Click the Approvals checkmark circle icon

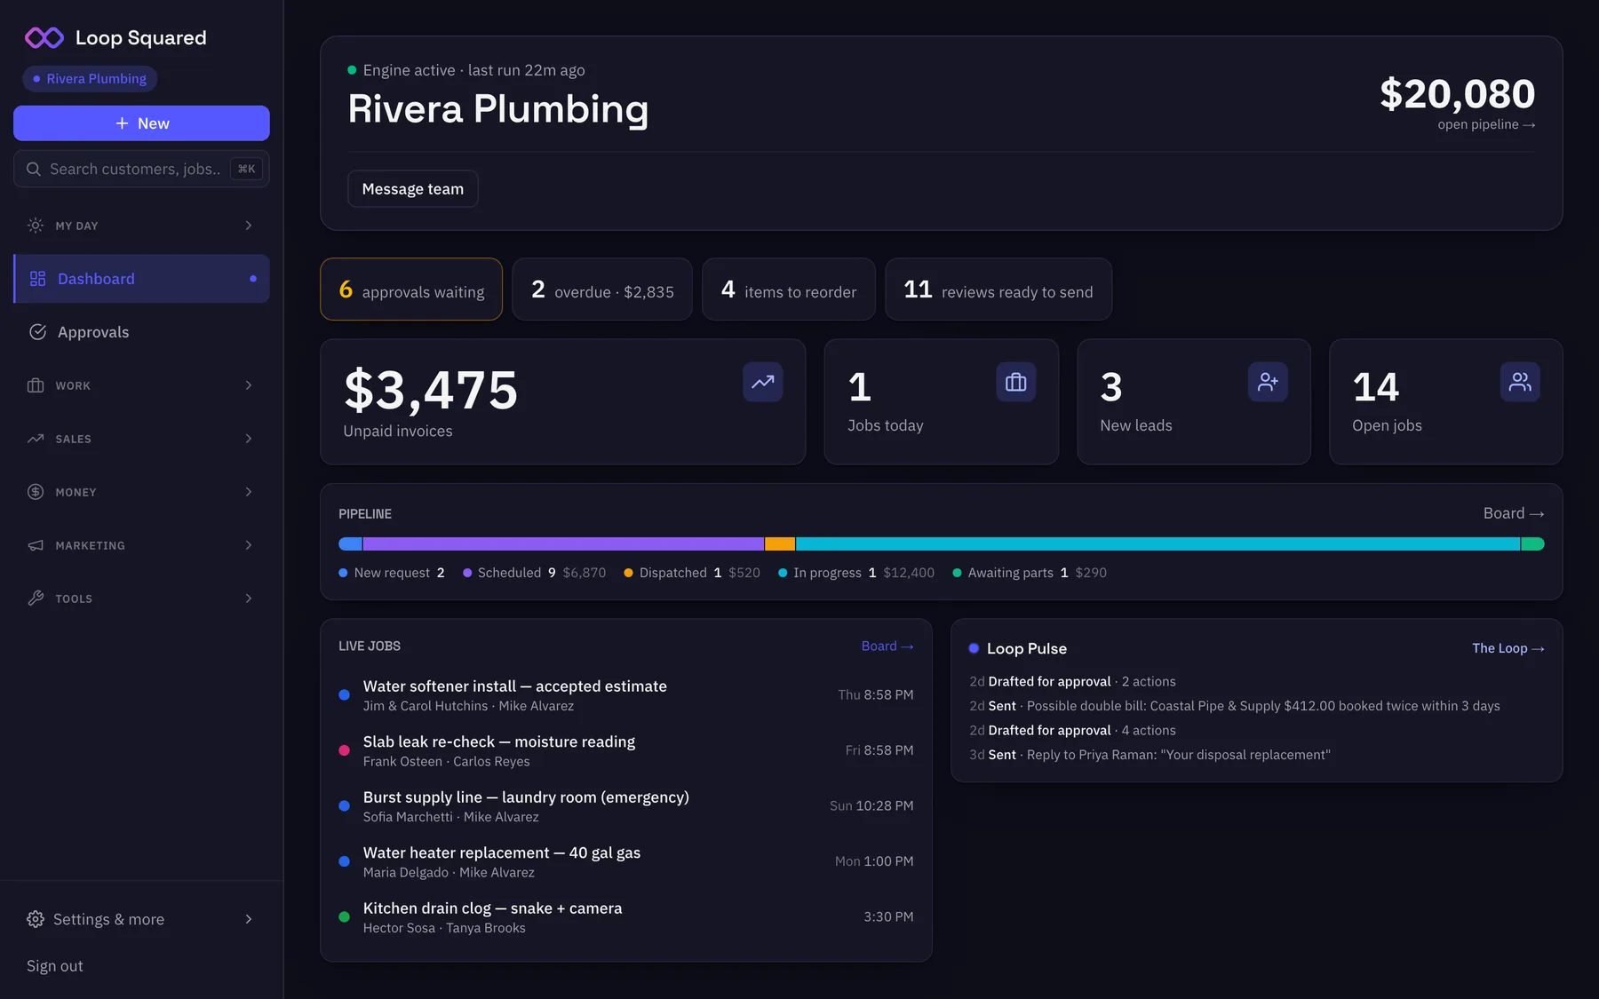point(37,332)
